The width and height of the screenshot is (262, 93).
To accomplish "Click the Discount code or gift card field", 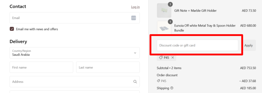I will click(197, 45).
